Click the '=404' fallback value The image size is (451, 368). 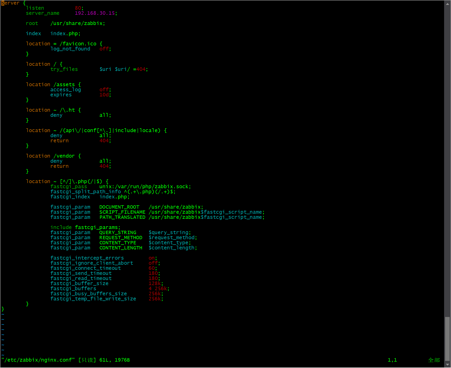[x=139, y=69]
